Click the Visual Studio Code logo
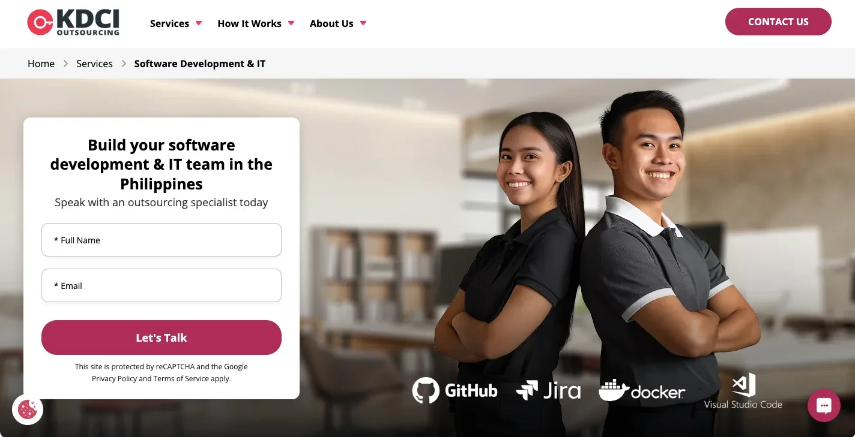This screenshot has height=437, width=855. [743, 391]
